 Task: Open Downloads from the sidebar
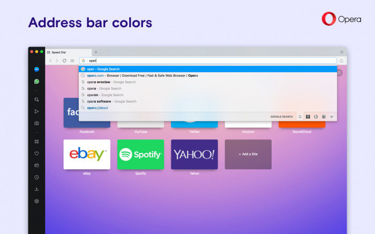coord(36,189)
